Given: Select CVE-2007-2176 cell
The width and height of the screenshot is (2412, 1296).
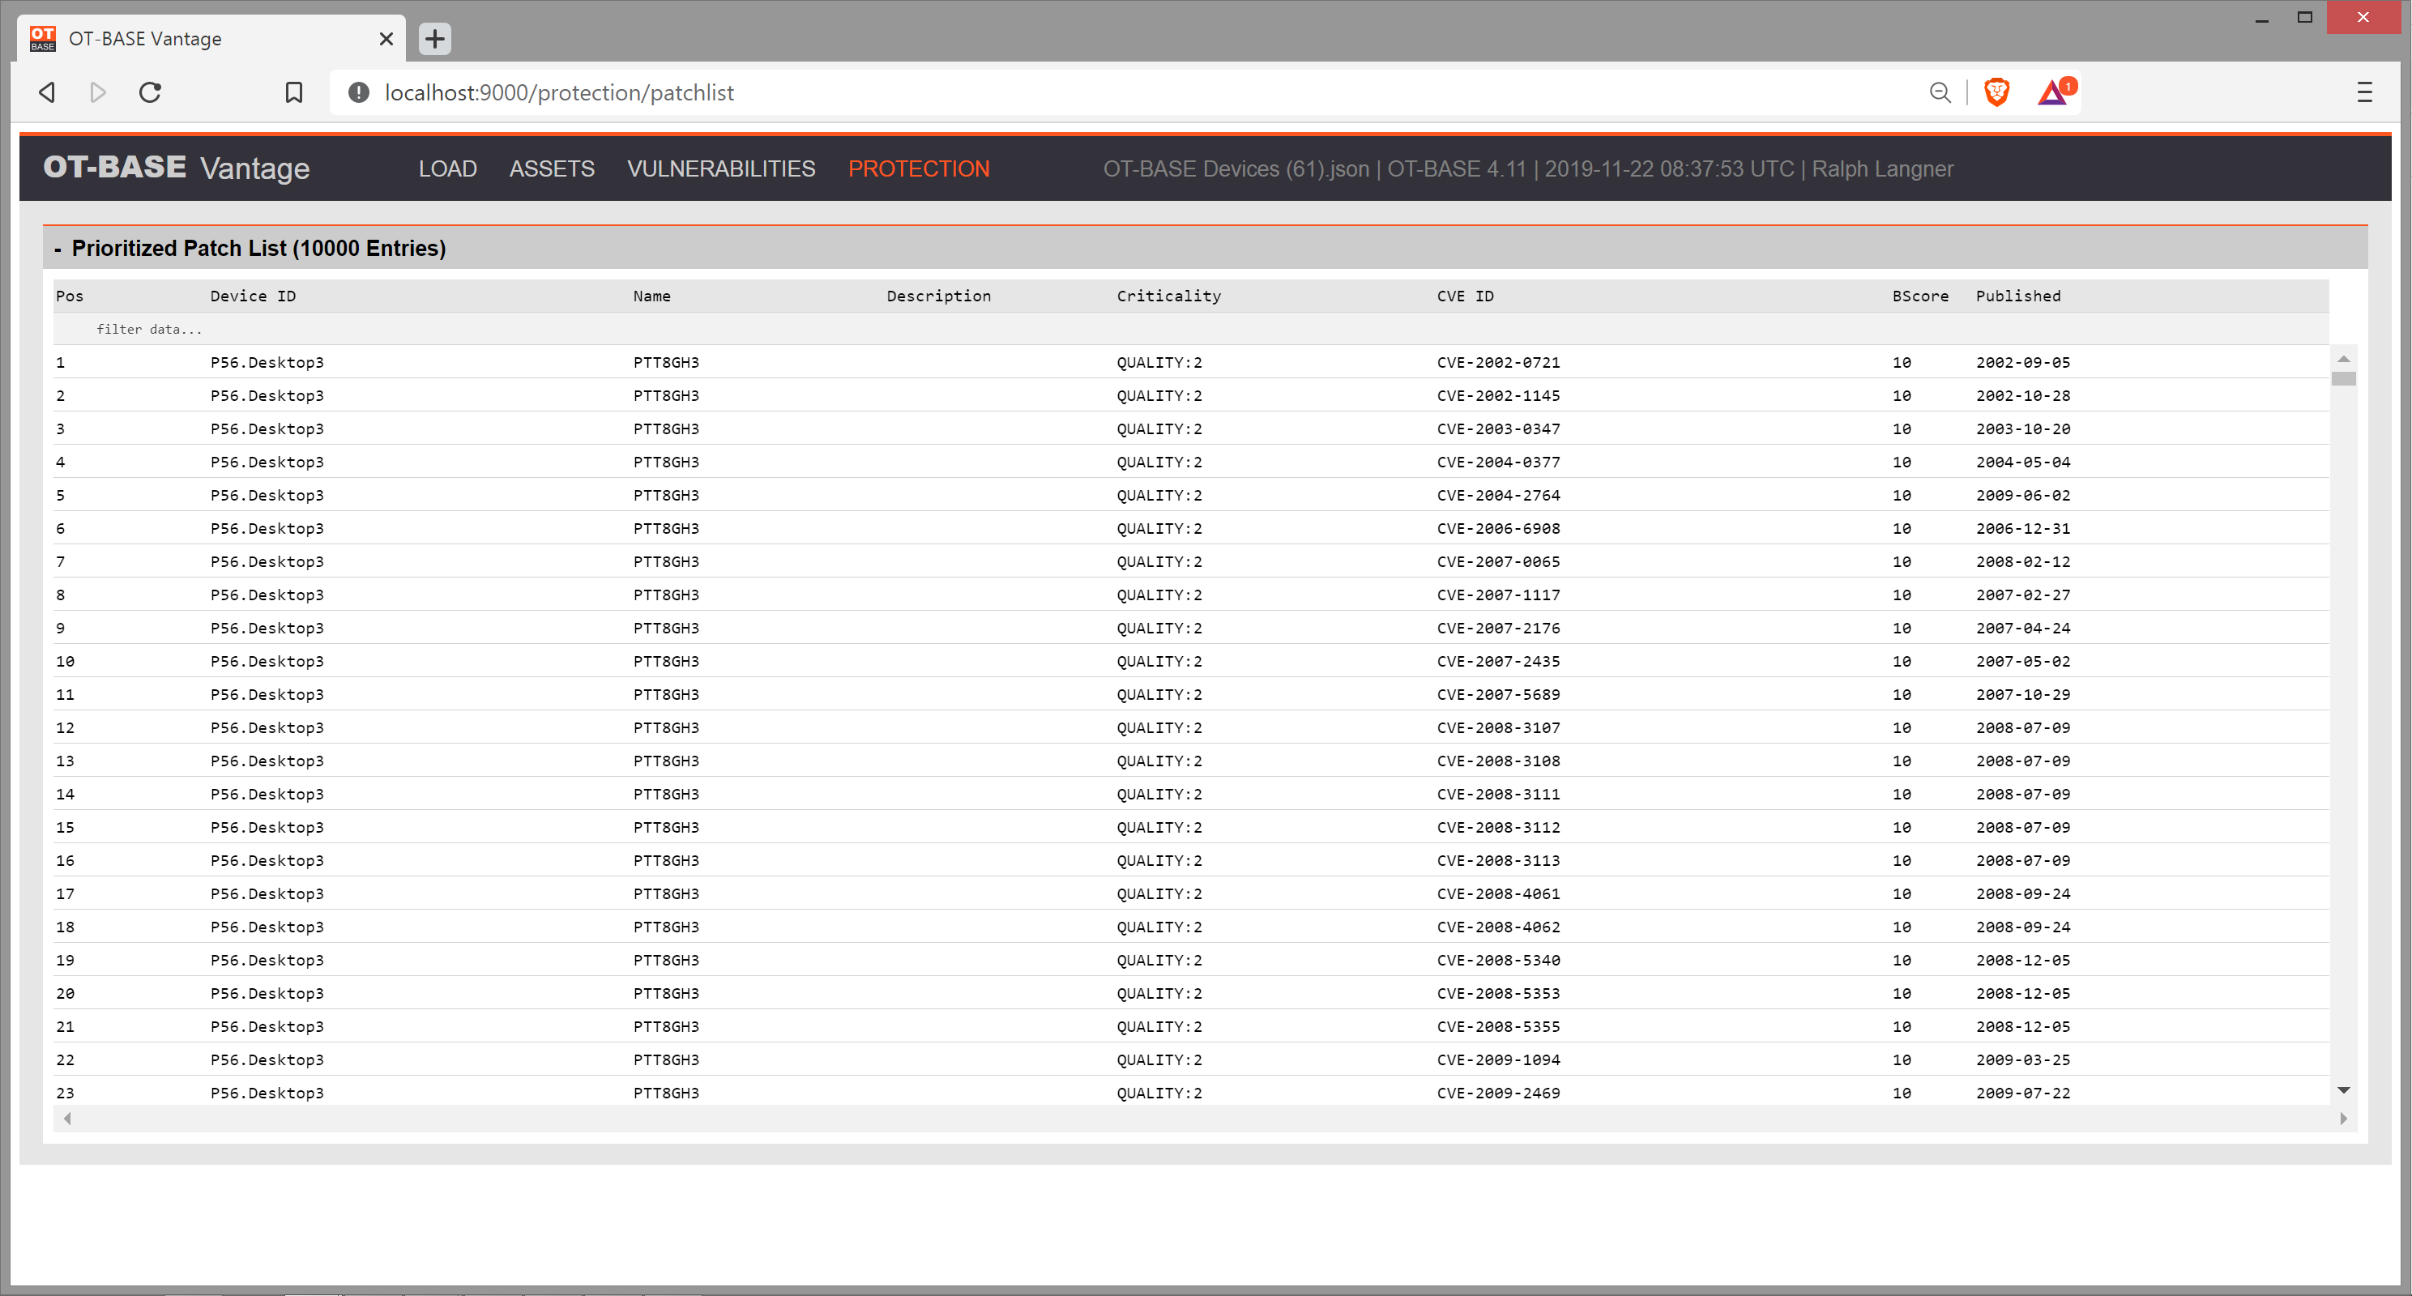Looking at the screenshot, I should (x=1498, y=629).
